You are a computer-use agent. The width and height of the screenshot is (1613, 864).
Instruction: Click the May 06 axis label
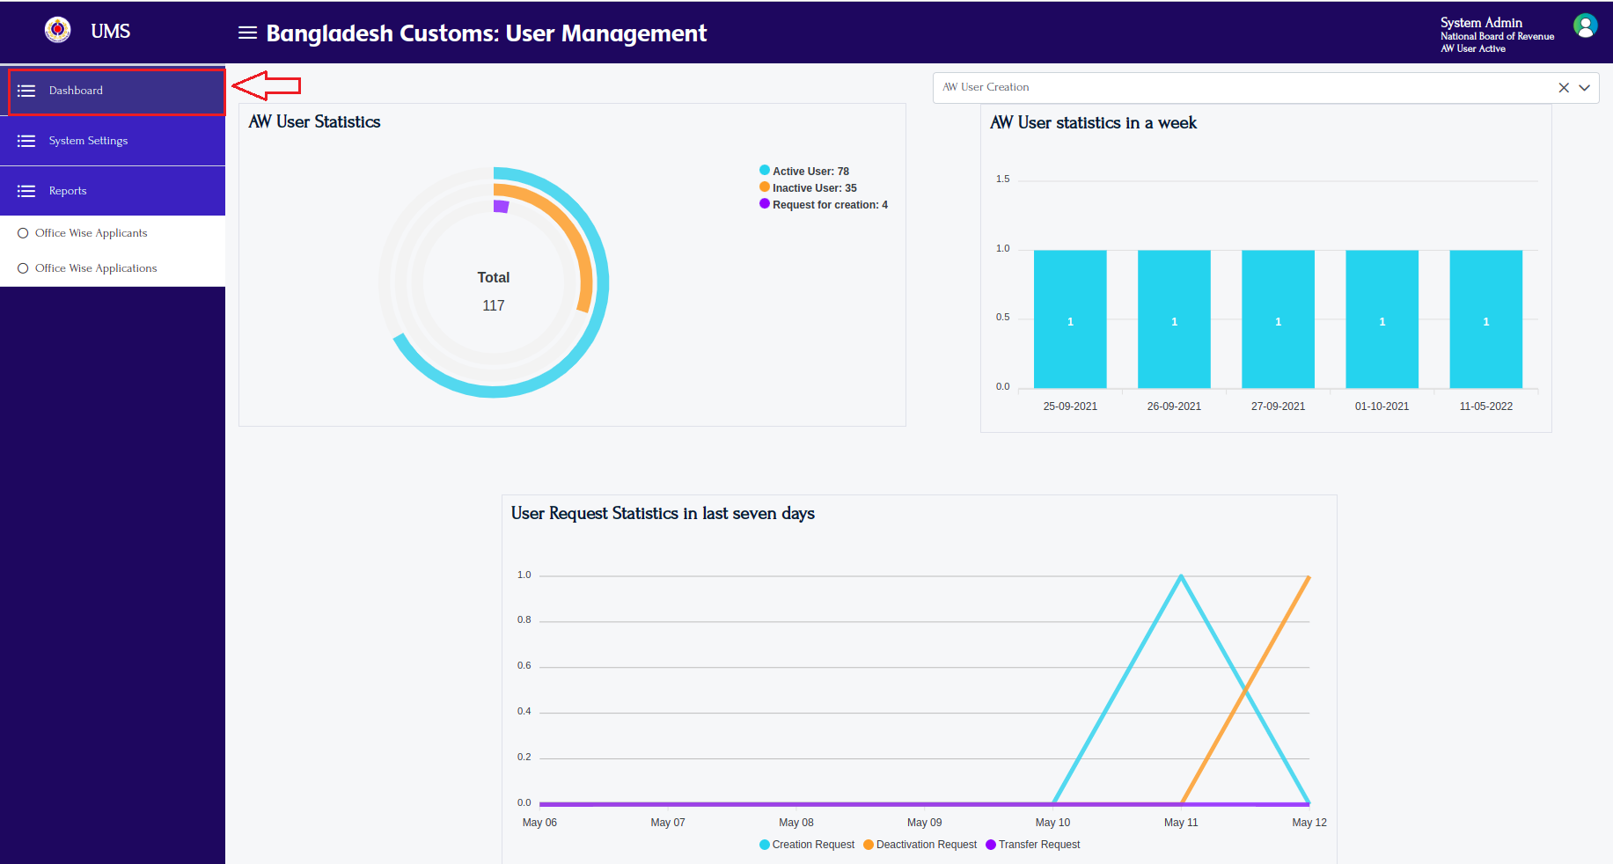[539, 823]
